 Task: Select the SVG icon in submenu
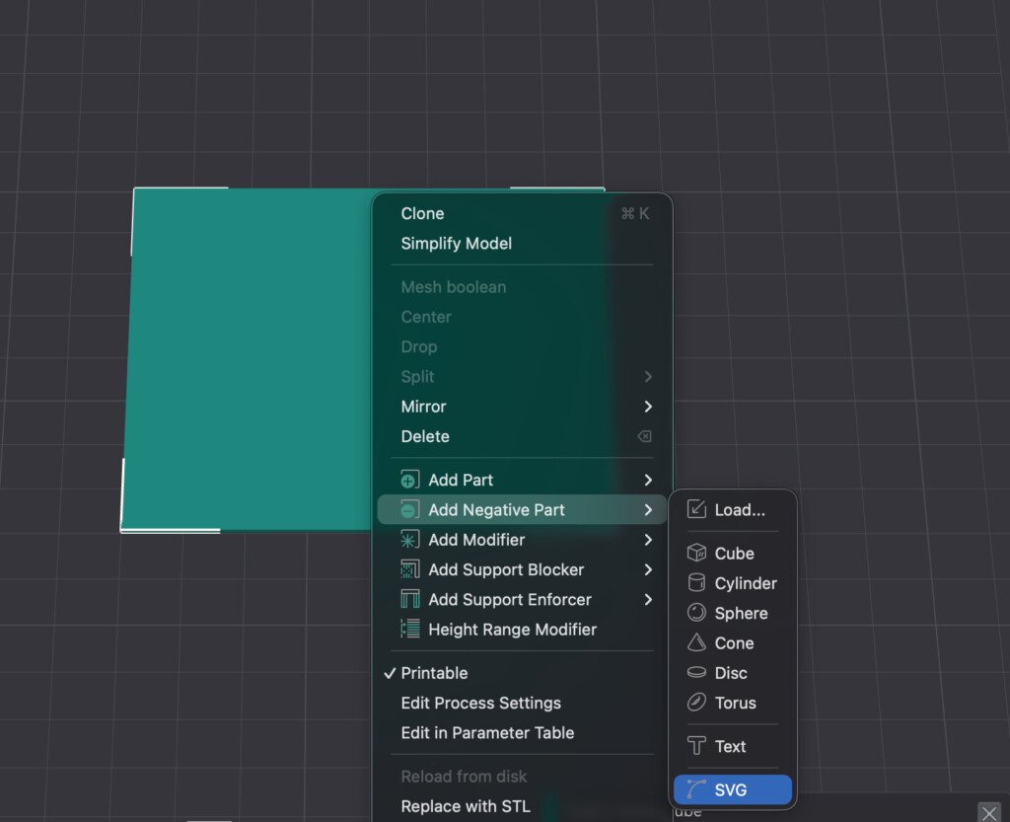click(x=696, y=789)
